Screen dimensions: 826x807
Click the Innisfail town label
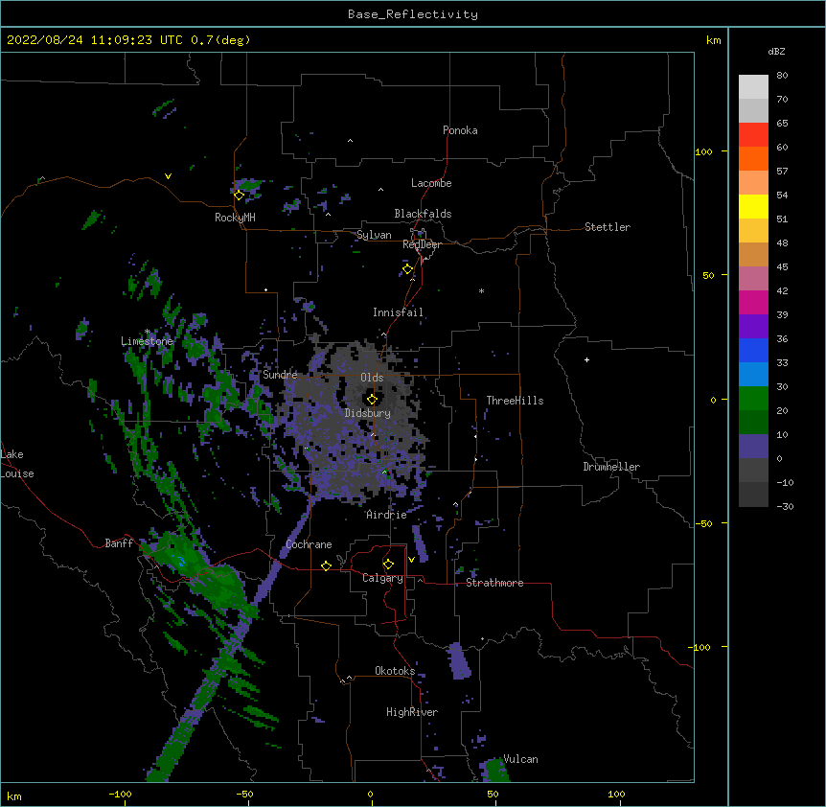[398, 312]
